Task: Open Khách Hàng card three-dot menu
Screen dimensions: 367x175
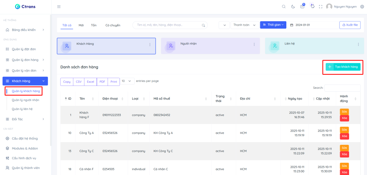Action: point(150,44)
